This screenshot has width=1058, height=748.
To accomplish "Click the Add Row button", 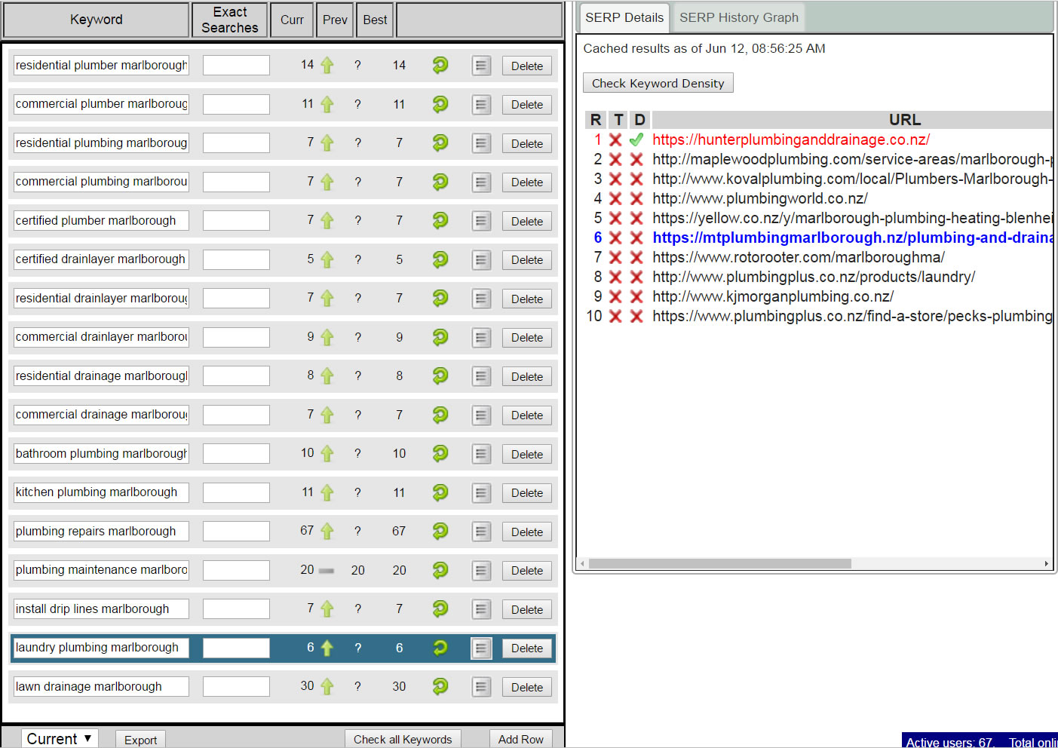I will [520, 739].
